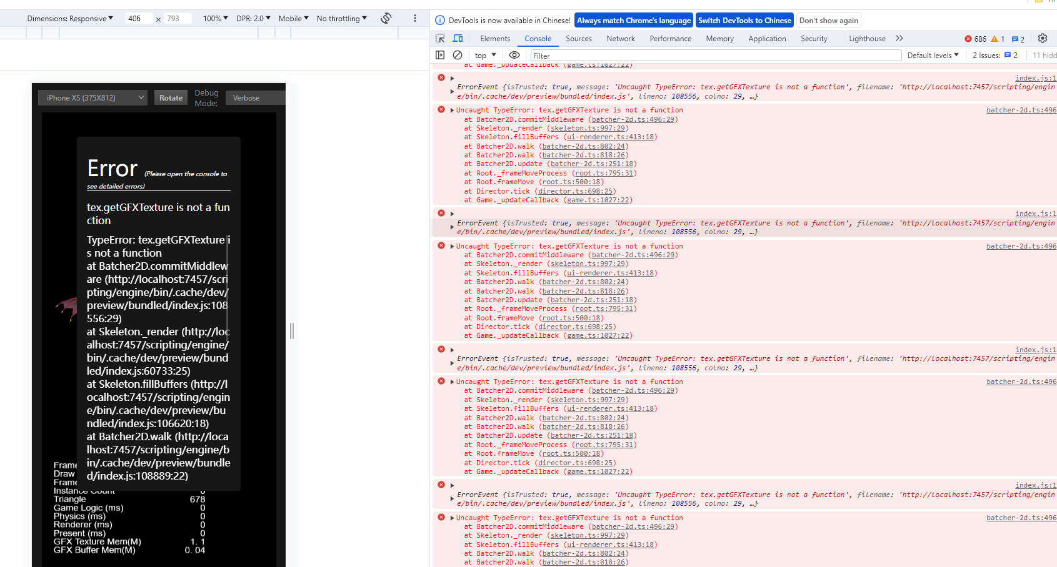Expand the first ErrorEvent object details
1057x567 pixels.
[x=452, y=92]
